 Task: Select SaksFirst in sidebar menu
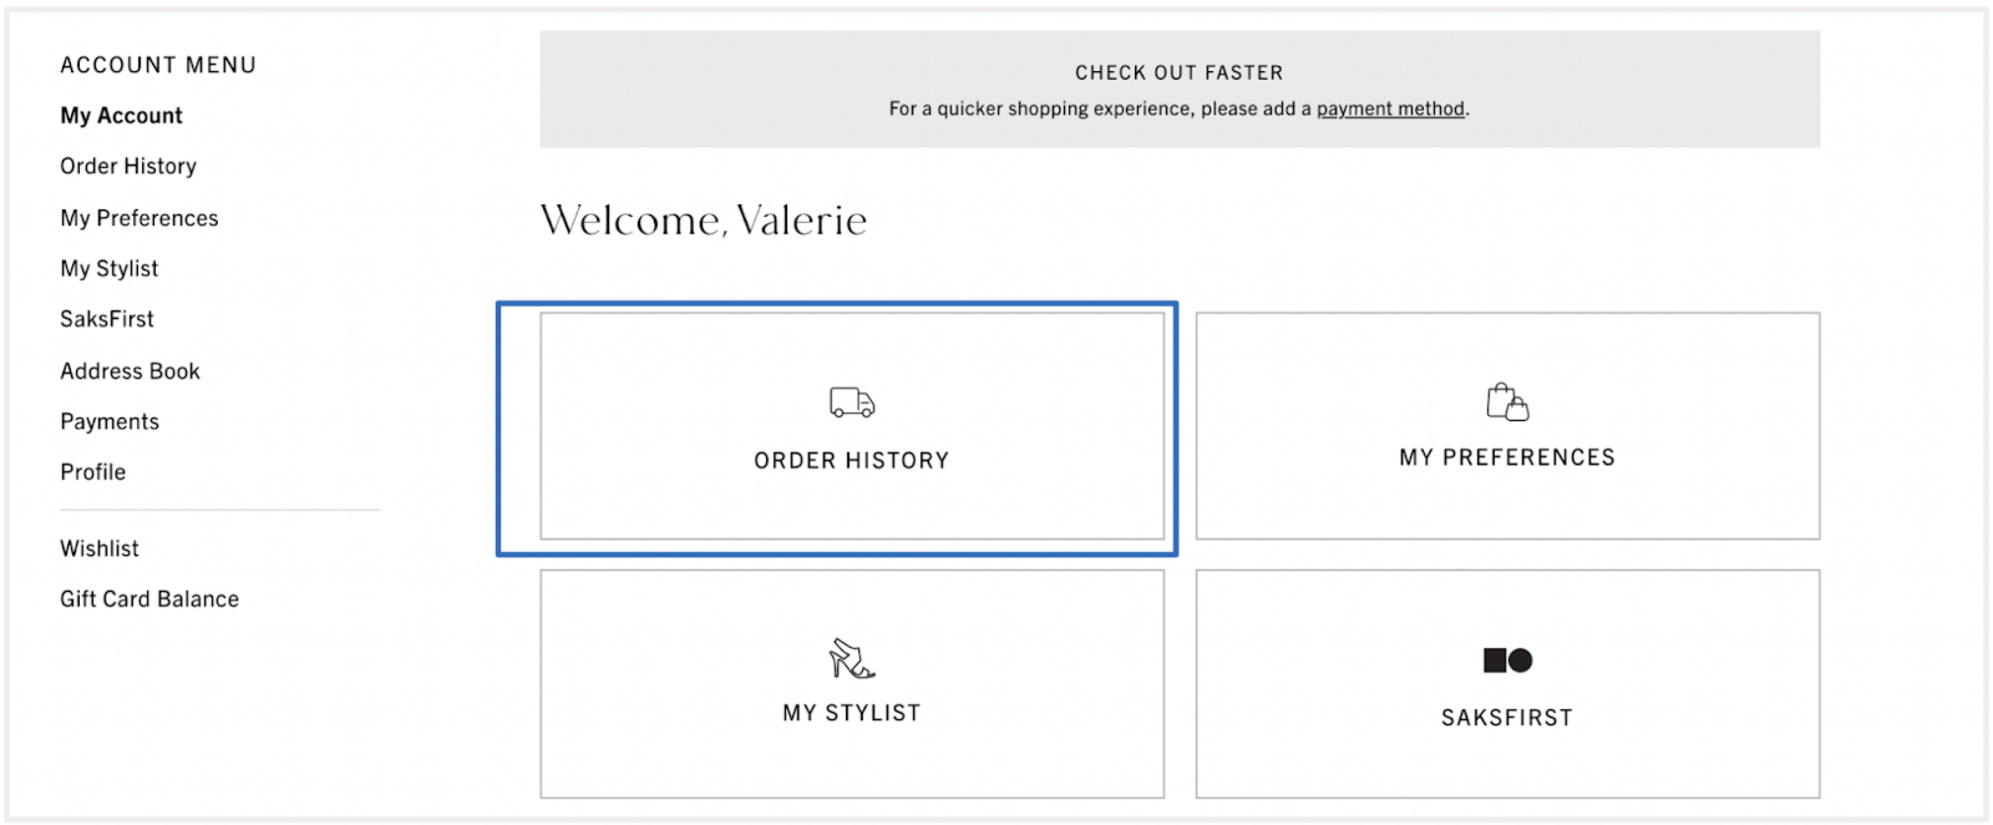tap(107, 319)
